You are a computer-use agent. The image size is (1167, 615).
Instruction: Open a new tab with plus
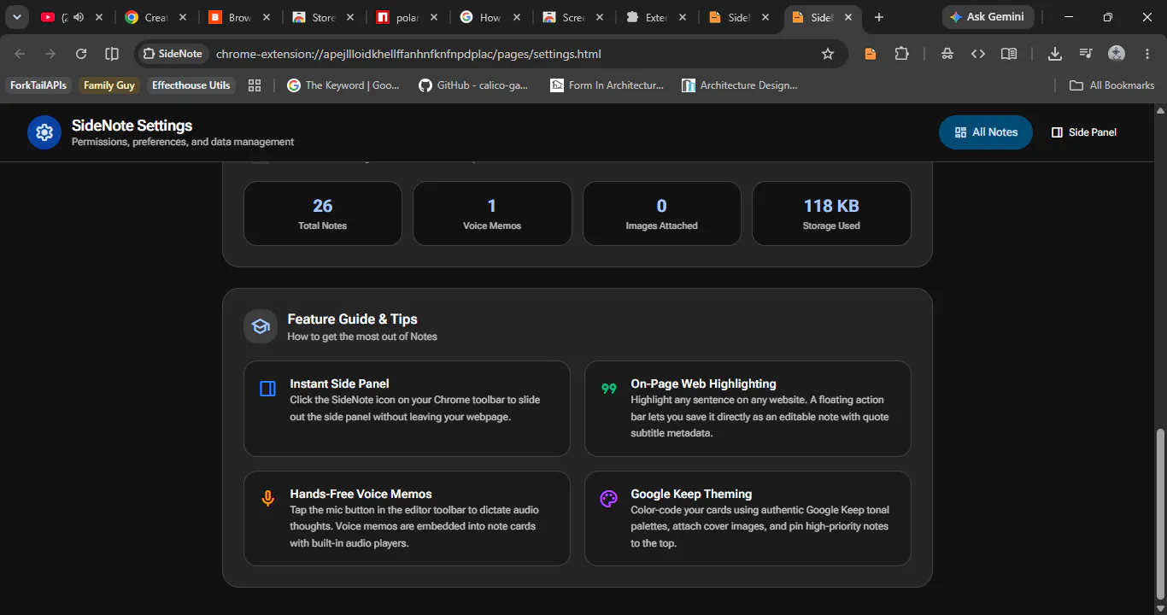click(x=879, y=17)
